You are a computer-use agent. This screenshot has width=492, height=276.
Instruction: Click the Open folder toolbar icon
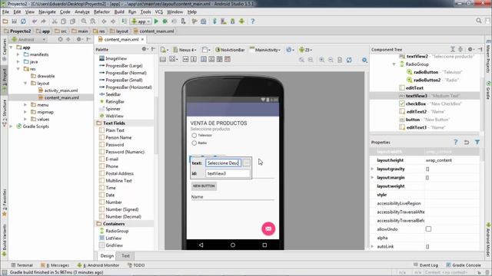pyautogui.click(x=5, y=21)
